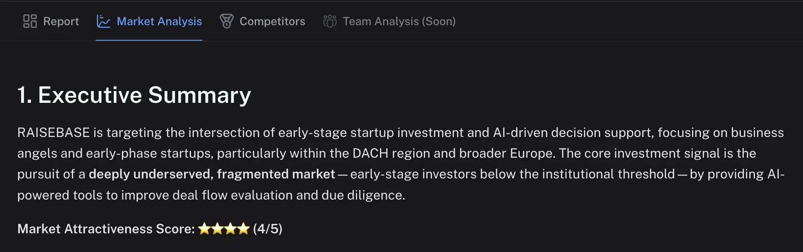Click the Executive Summary heading
Viewport: 803px width, 252px height.
[134, 95]
